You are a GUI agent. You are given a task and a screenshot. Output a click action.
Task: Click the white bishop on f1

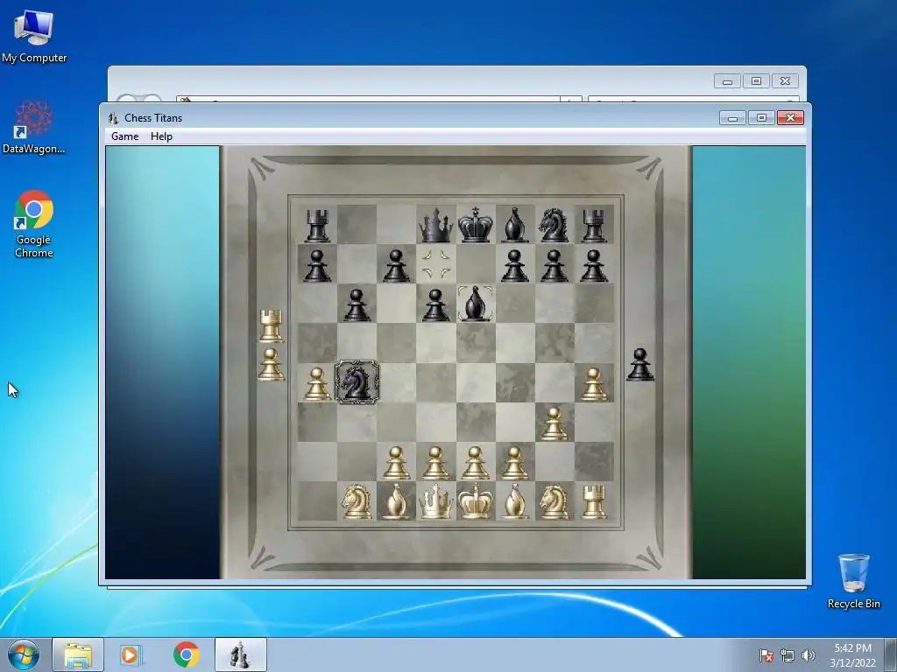tap(515, 501)
